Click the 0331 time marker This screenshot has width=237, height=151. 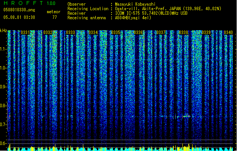[25, 32]
